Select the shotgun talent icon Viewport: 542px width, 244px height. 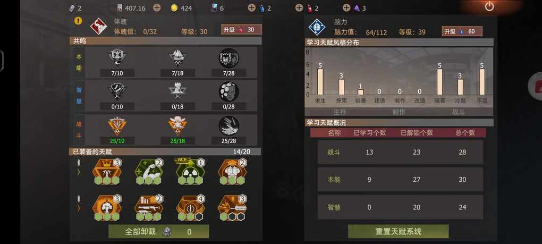coord(149,208)
